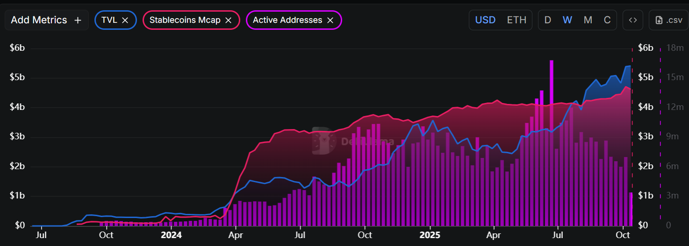The image size is (689, 246).
Task: Select the daily D interval
Action: pyautogui.click(x=548, y=20)
